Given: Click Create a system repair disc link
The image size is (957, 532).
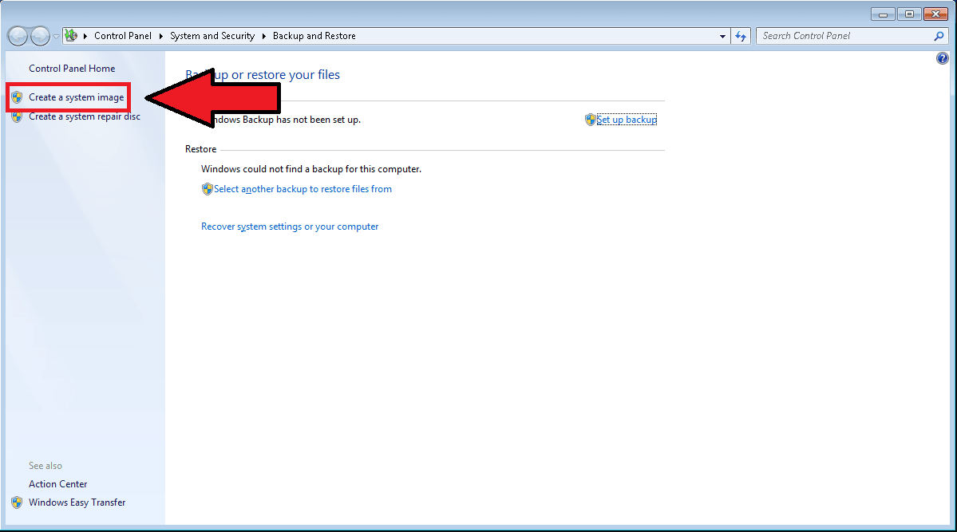Looking at the screenshot, I should click(x=85, y=116).
